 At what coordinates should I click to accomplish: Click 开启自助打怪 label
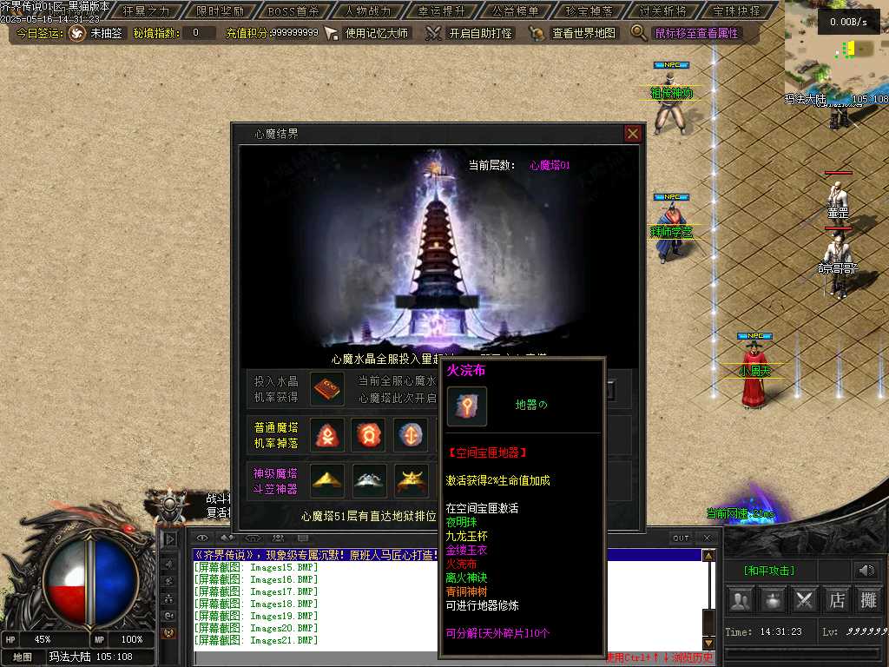(480, 34)
